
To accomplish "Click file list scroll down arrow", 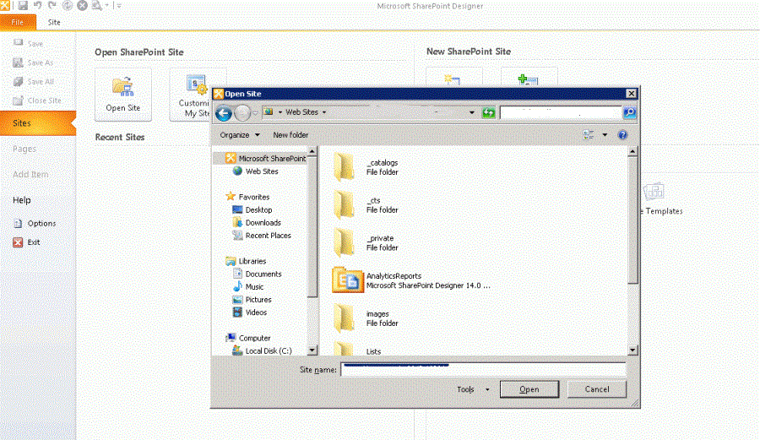I will pos(632,350).
